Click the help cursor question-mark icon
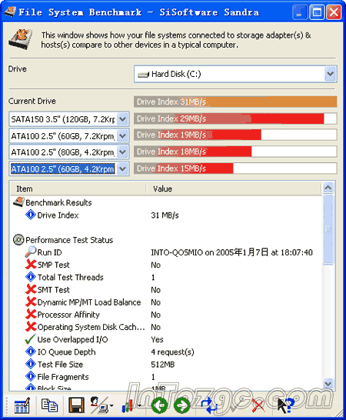 tap(285, 405)
